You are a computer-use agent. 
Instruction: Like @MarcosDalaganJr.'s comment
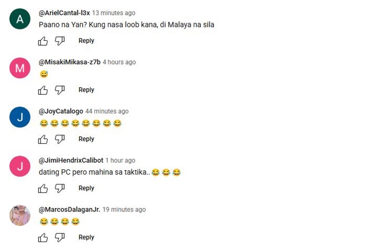43,237
